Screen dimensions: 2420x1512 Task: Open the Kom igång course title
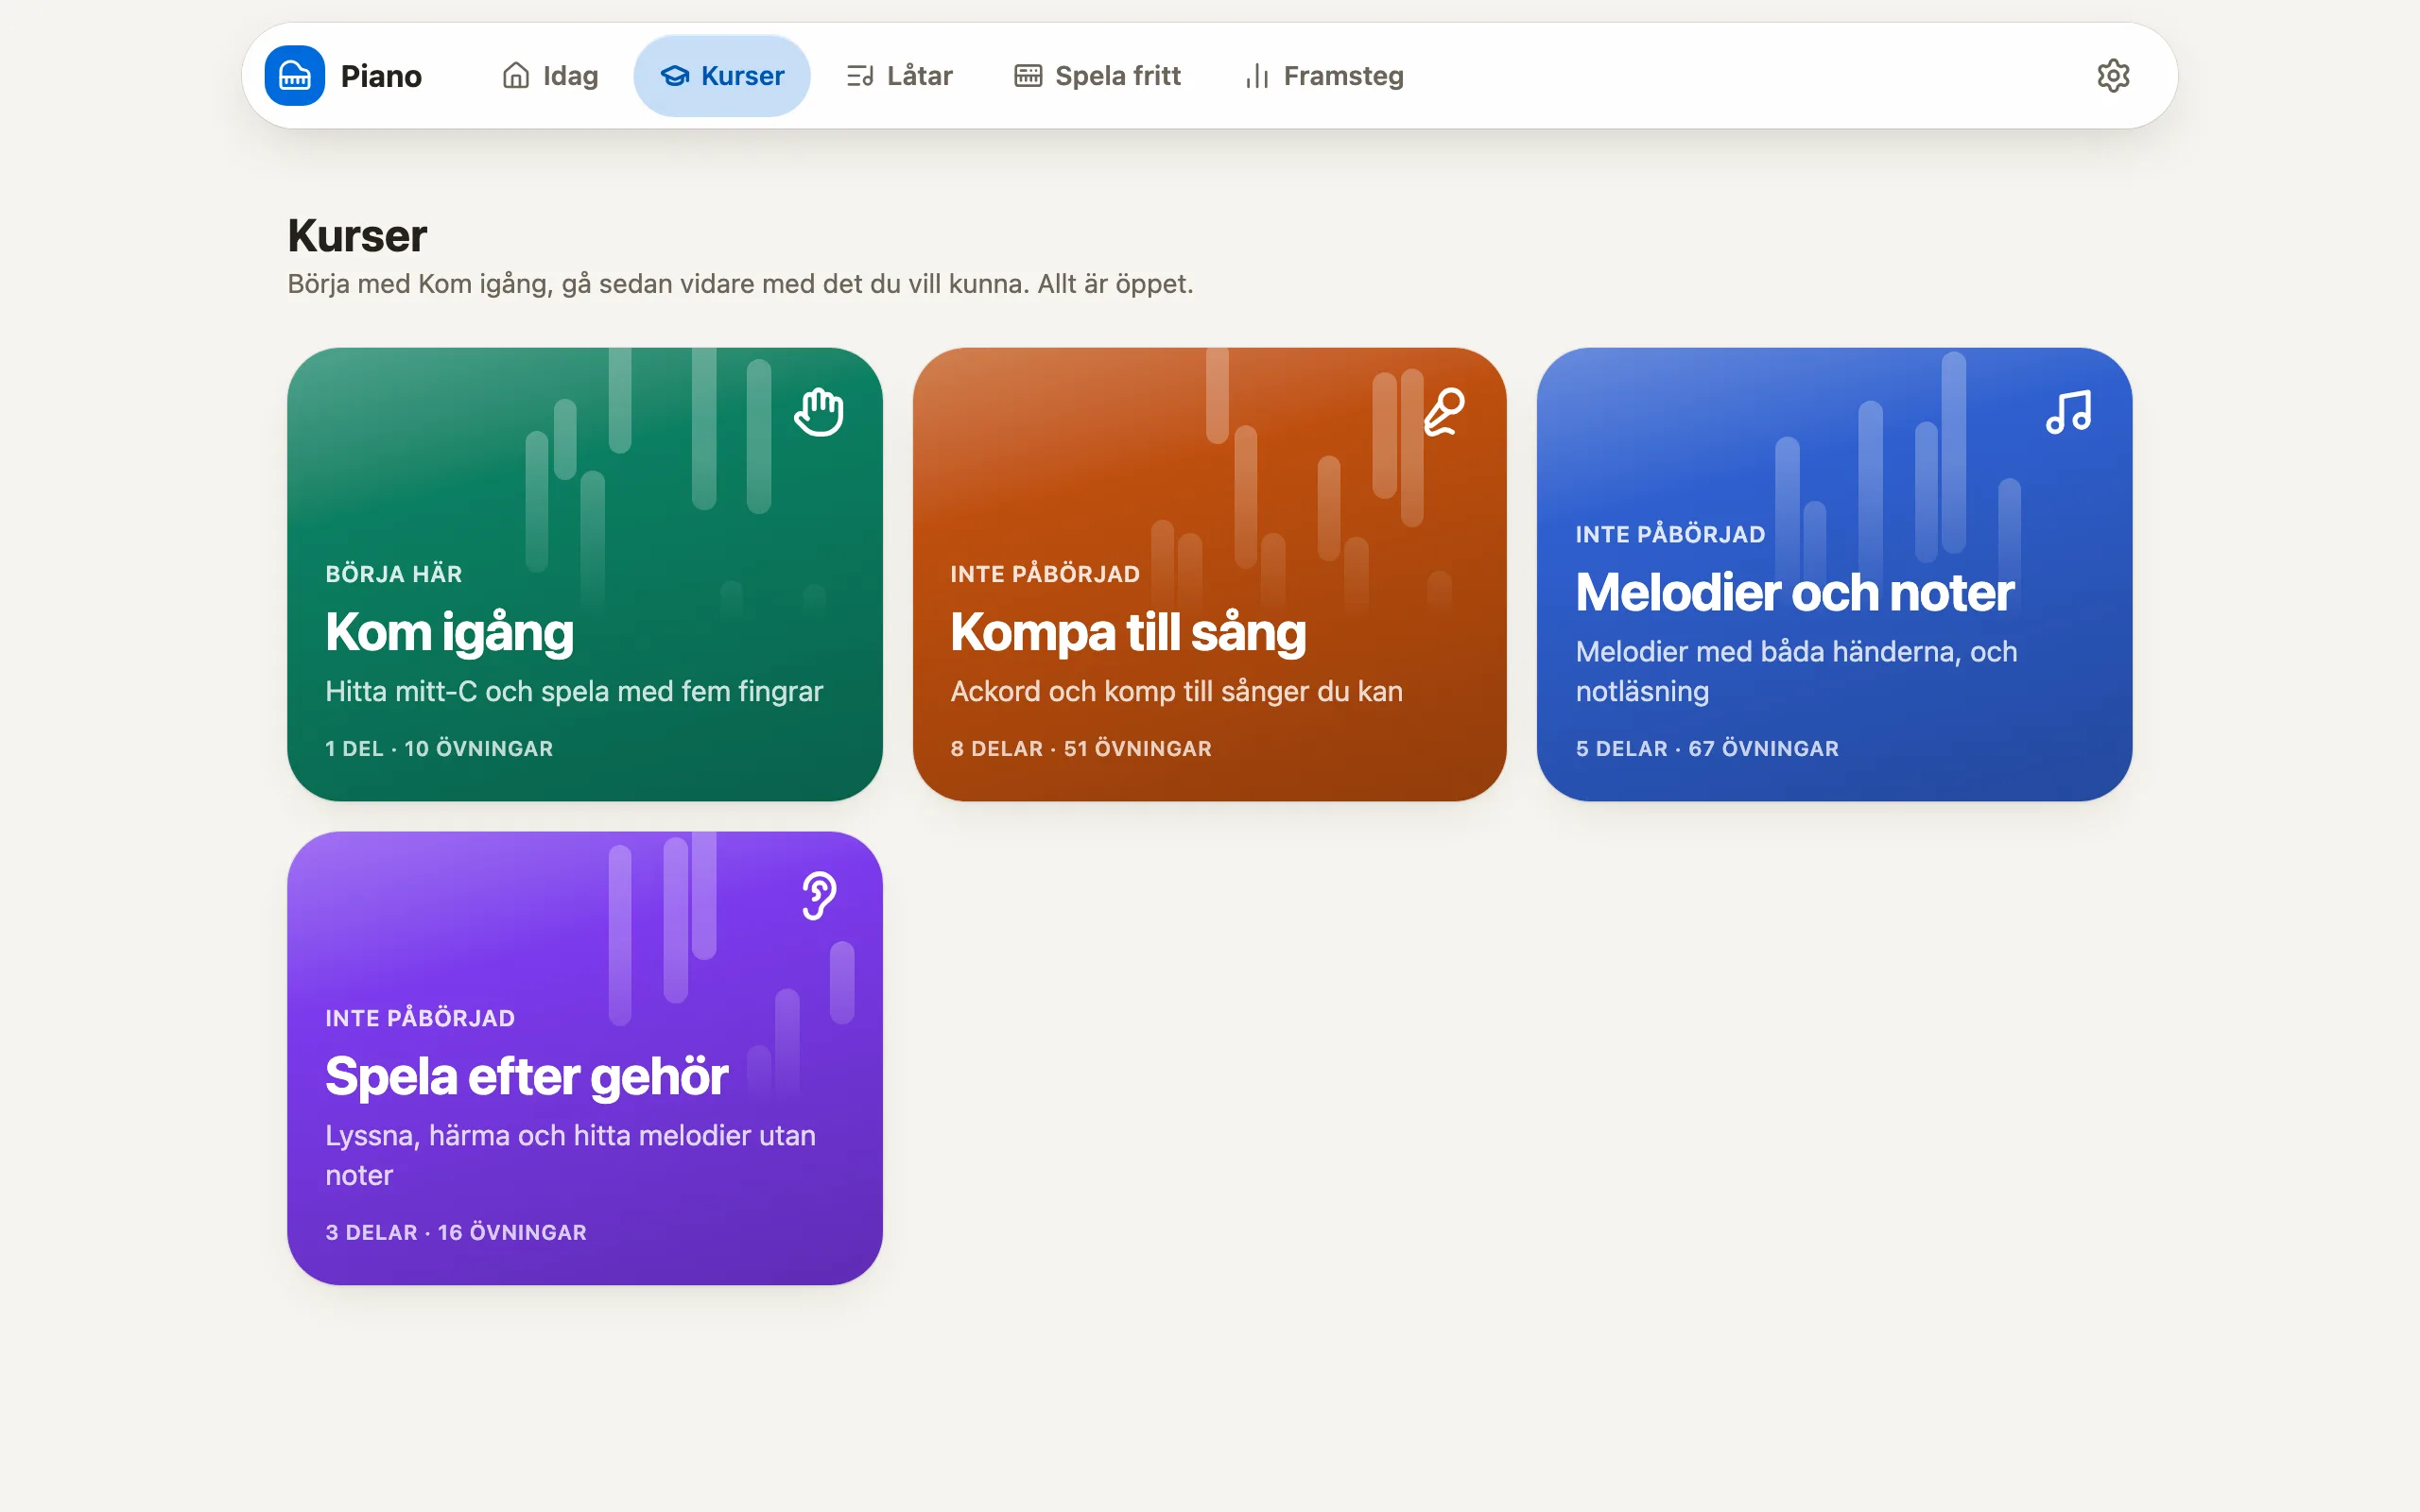click(x=449, y=632)
